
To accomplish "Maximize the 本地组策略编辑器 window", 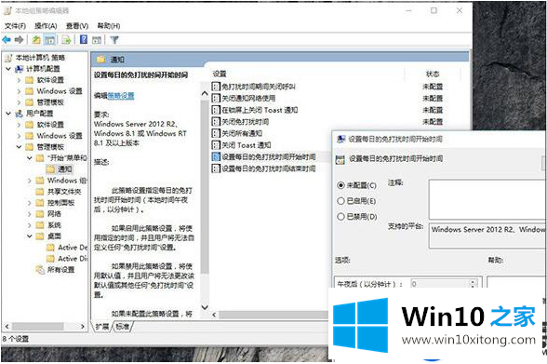I will pos(434,11).
